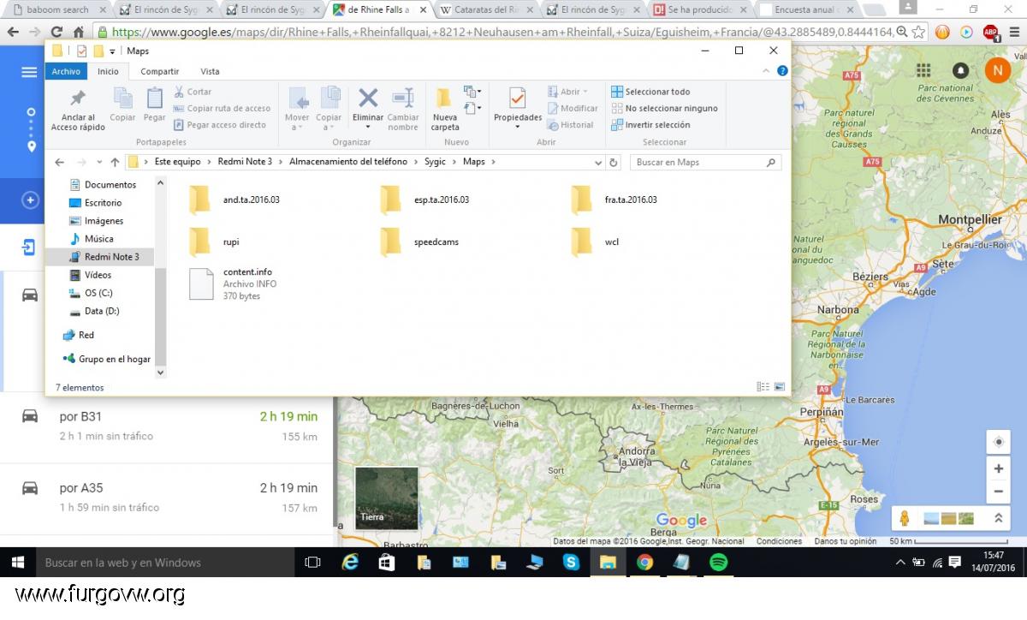Select Grupo en el hogar
The height and width of the screenshot is (620, 1027).
107,359
